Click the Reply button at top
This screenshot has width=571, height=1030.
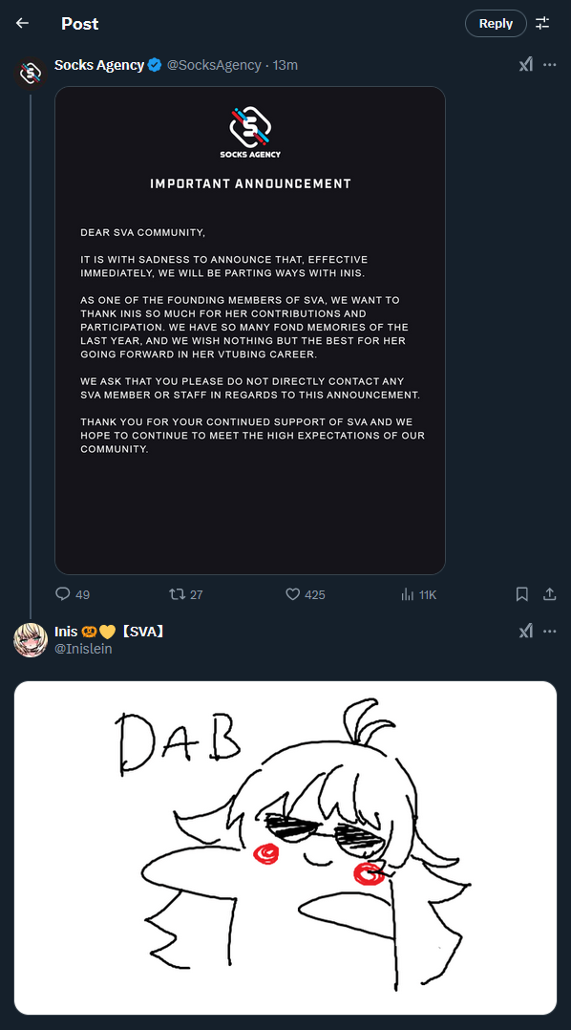pyautogui.click(x=496, y=23)
